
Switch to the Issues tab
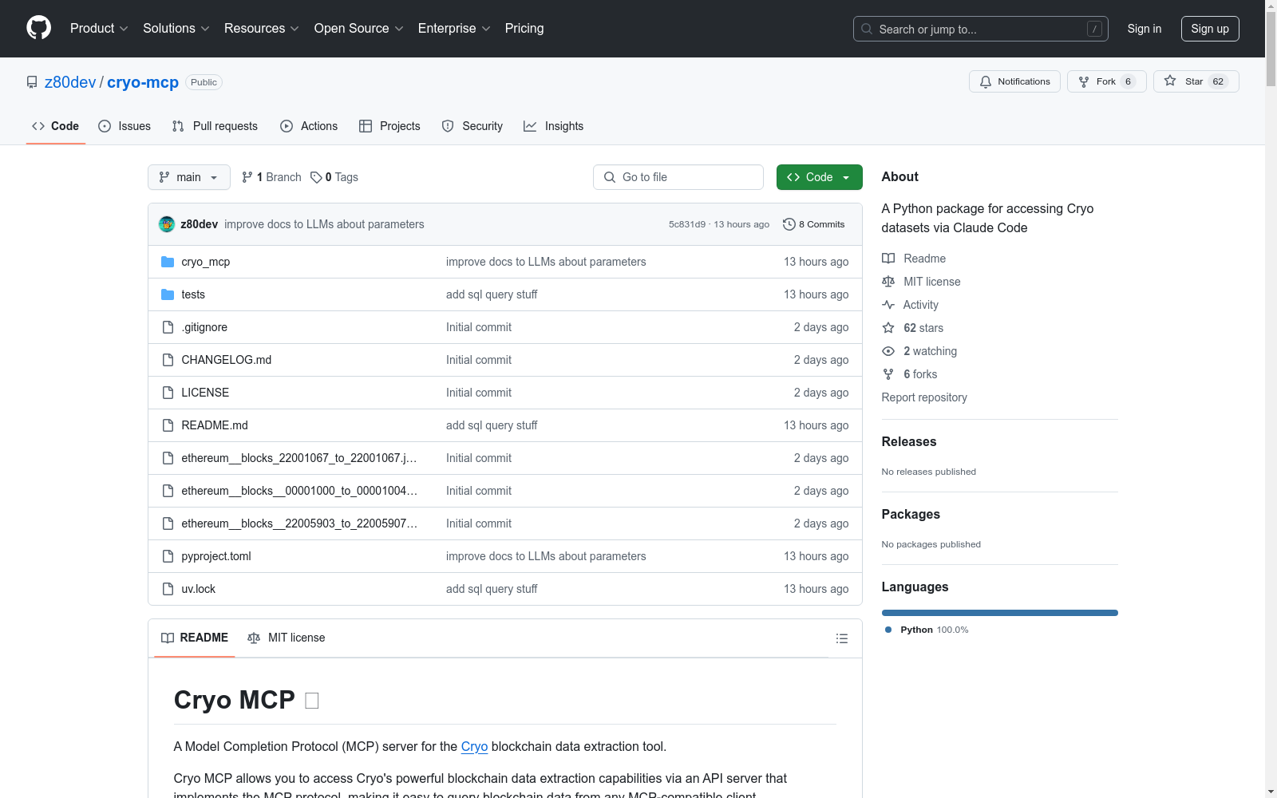click(x=125, y=126)
